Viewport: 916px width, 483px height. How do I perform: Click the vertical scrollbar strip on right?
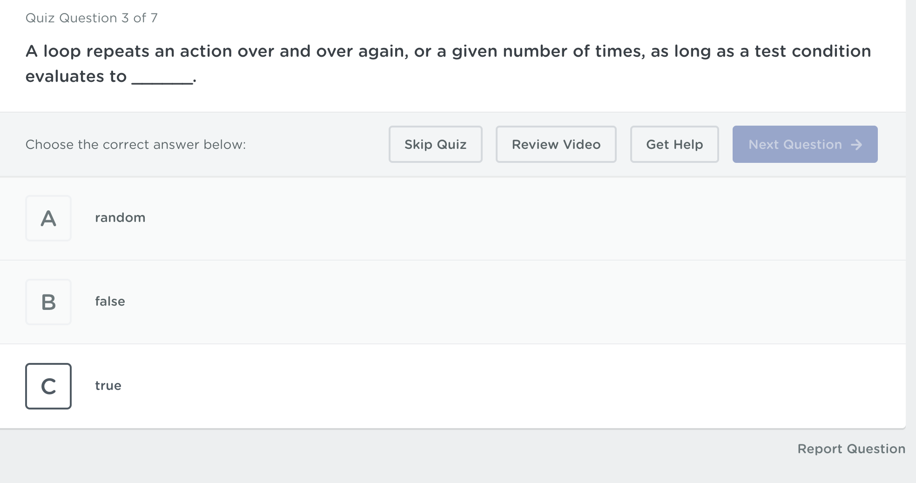click(x=911, y=241)
